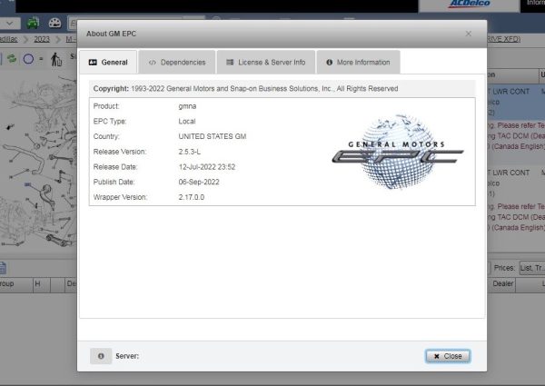
Task: Click the Country value UNITED STATES GM
Action: click(213, 136)
